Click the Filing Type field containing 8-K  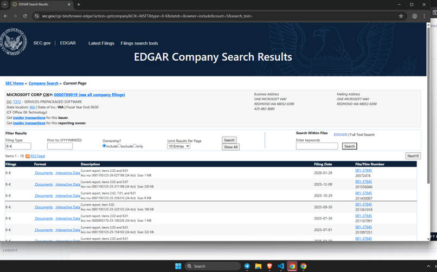[18, 146]
